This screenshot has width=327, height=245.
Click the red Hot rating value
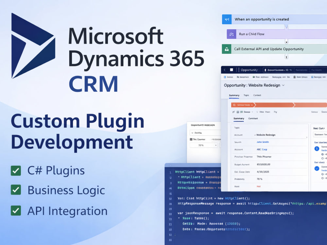259,187
